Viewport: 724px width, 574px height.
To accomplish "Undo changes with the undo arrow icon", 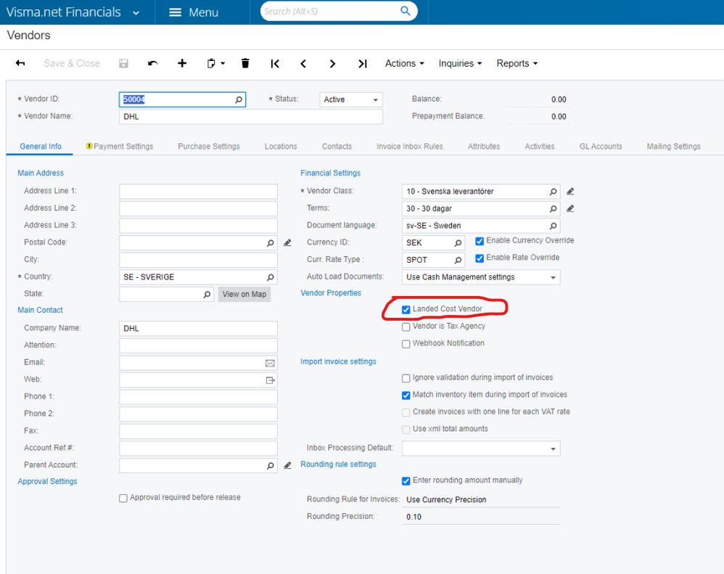I will coord(153,63).
